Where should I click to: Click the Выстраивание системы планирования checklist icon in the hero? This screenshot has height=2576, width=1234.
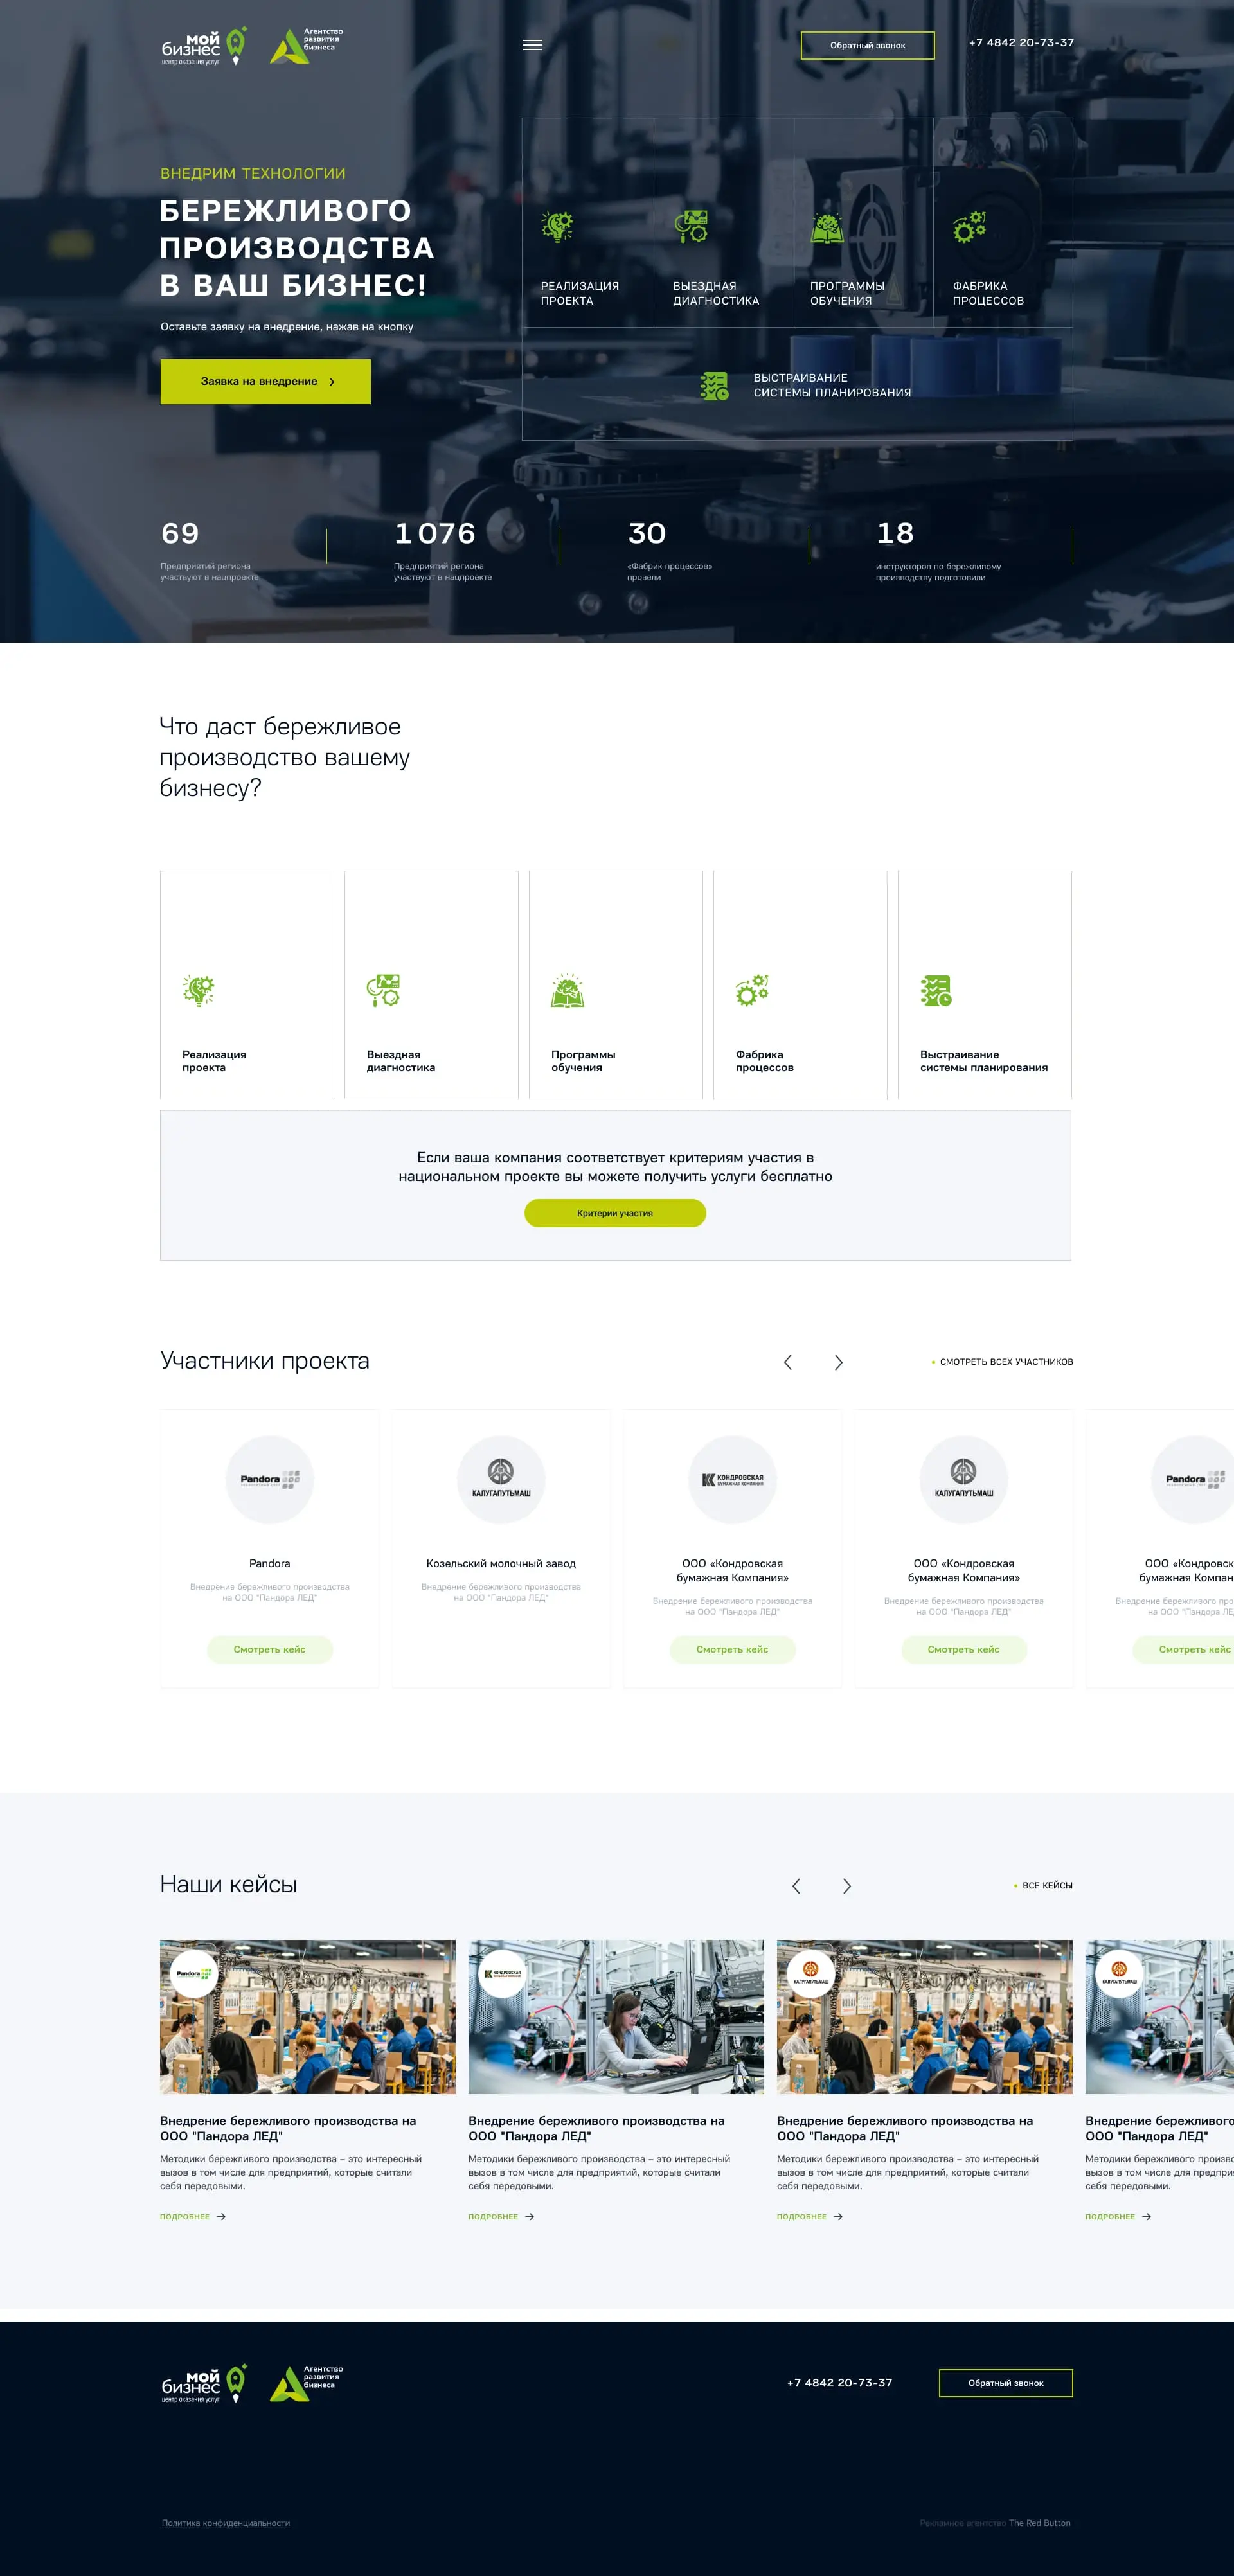point(714,386)
